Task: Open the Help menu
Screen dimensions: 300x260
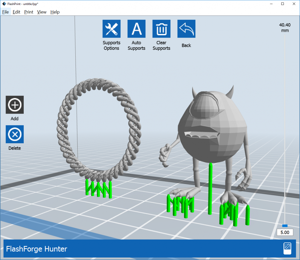Action: (x=55, y=12)
